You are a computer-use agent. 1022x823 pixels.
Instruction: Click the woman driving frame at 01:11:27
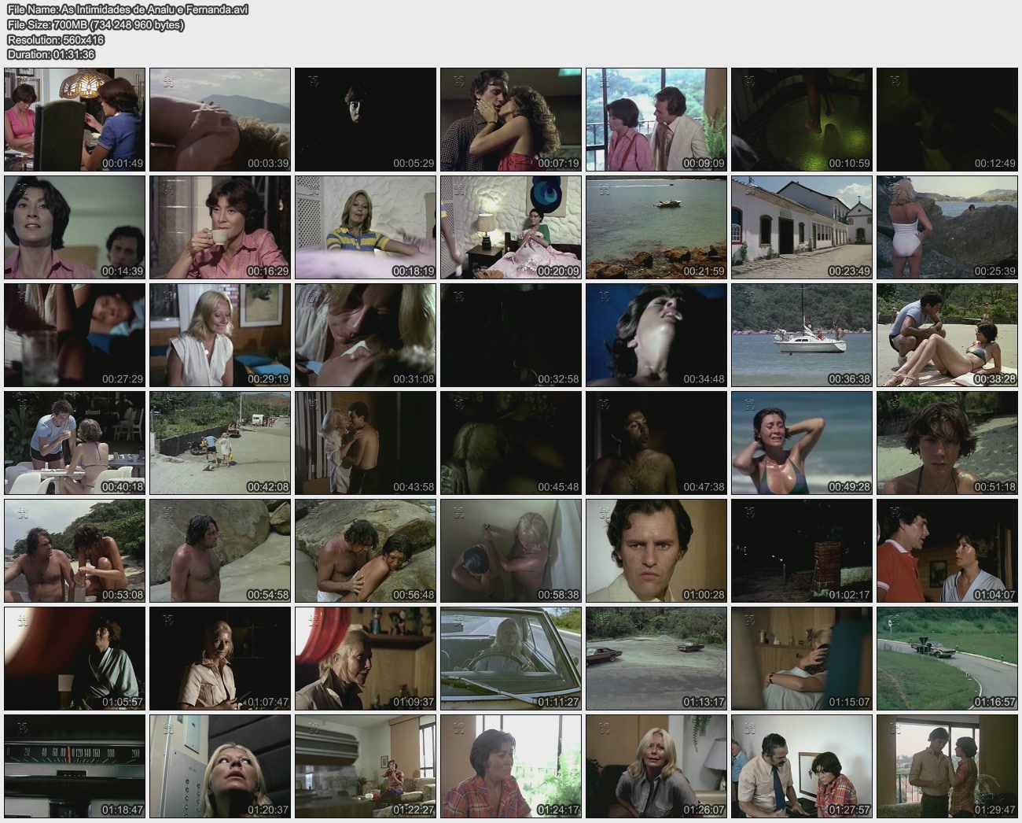point(511,659)
